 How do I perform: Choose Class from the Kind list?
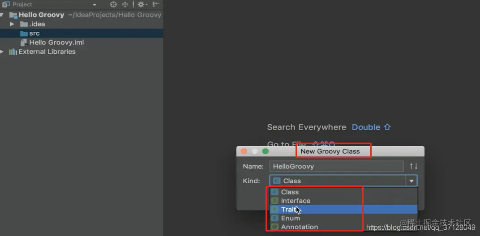click(x=343, y=192)
